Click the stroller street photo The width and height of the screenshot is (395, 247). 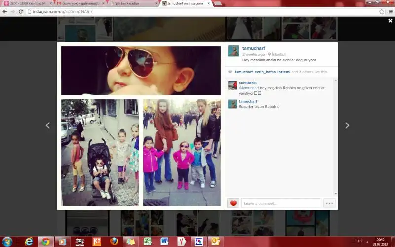(100, 153)
